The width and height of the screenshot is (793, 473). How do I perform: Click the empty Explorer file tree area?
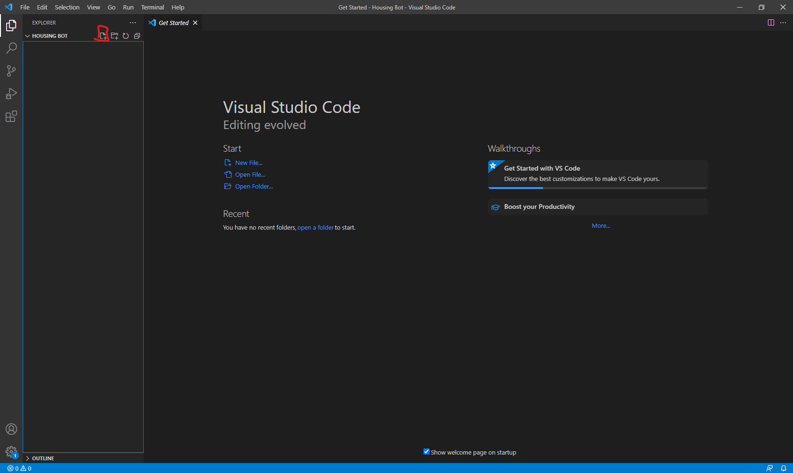[x=83, y=246]
